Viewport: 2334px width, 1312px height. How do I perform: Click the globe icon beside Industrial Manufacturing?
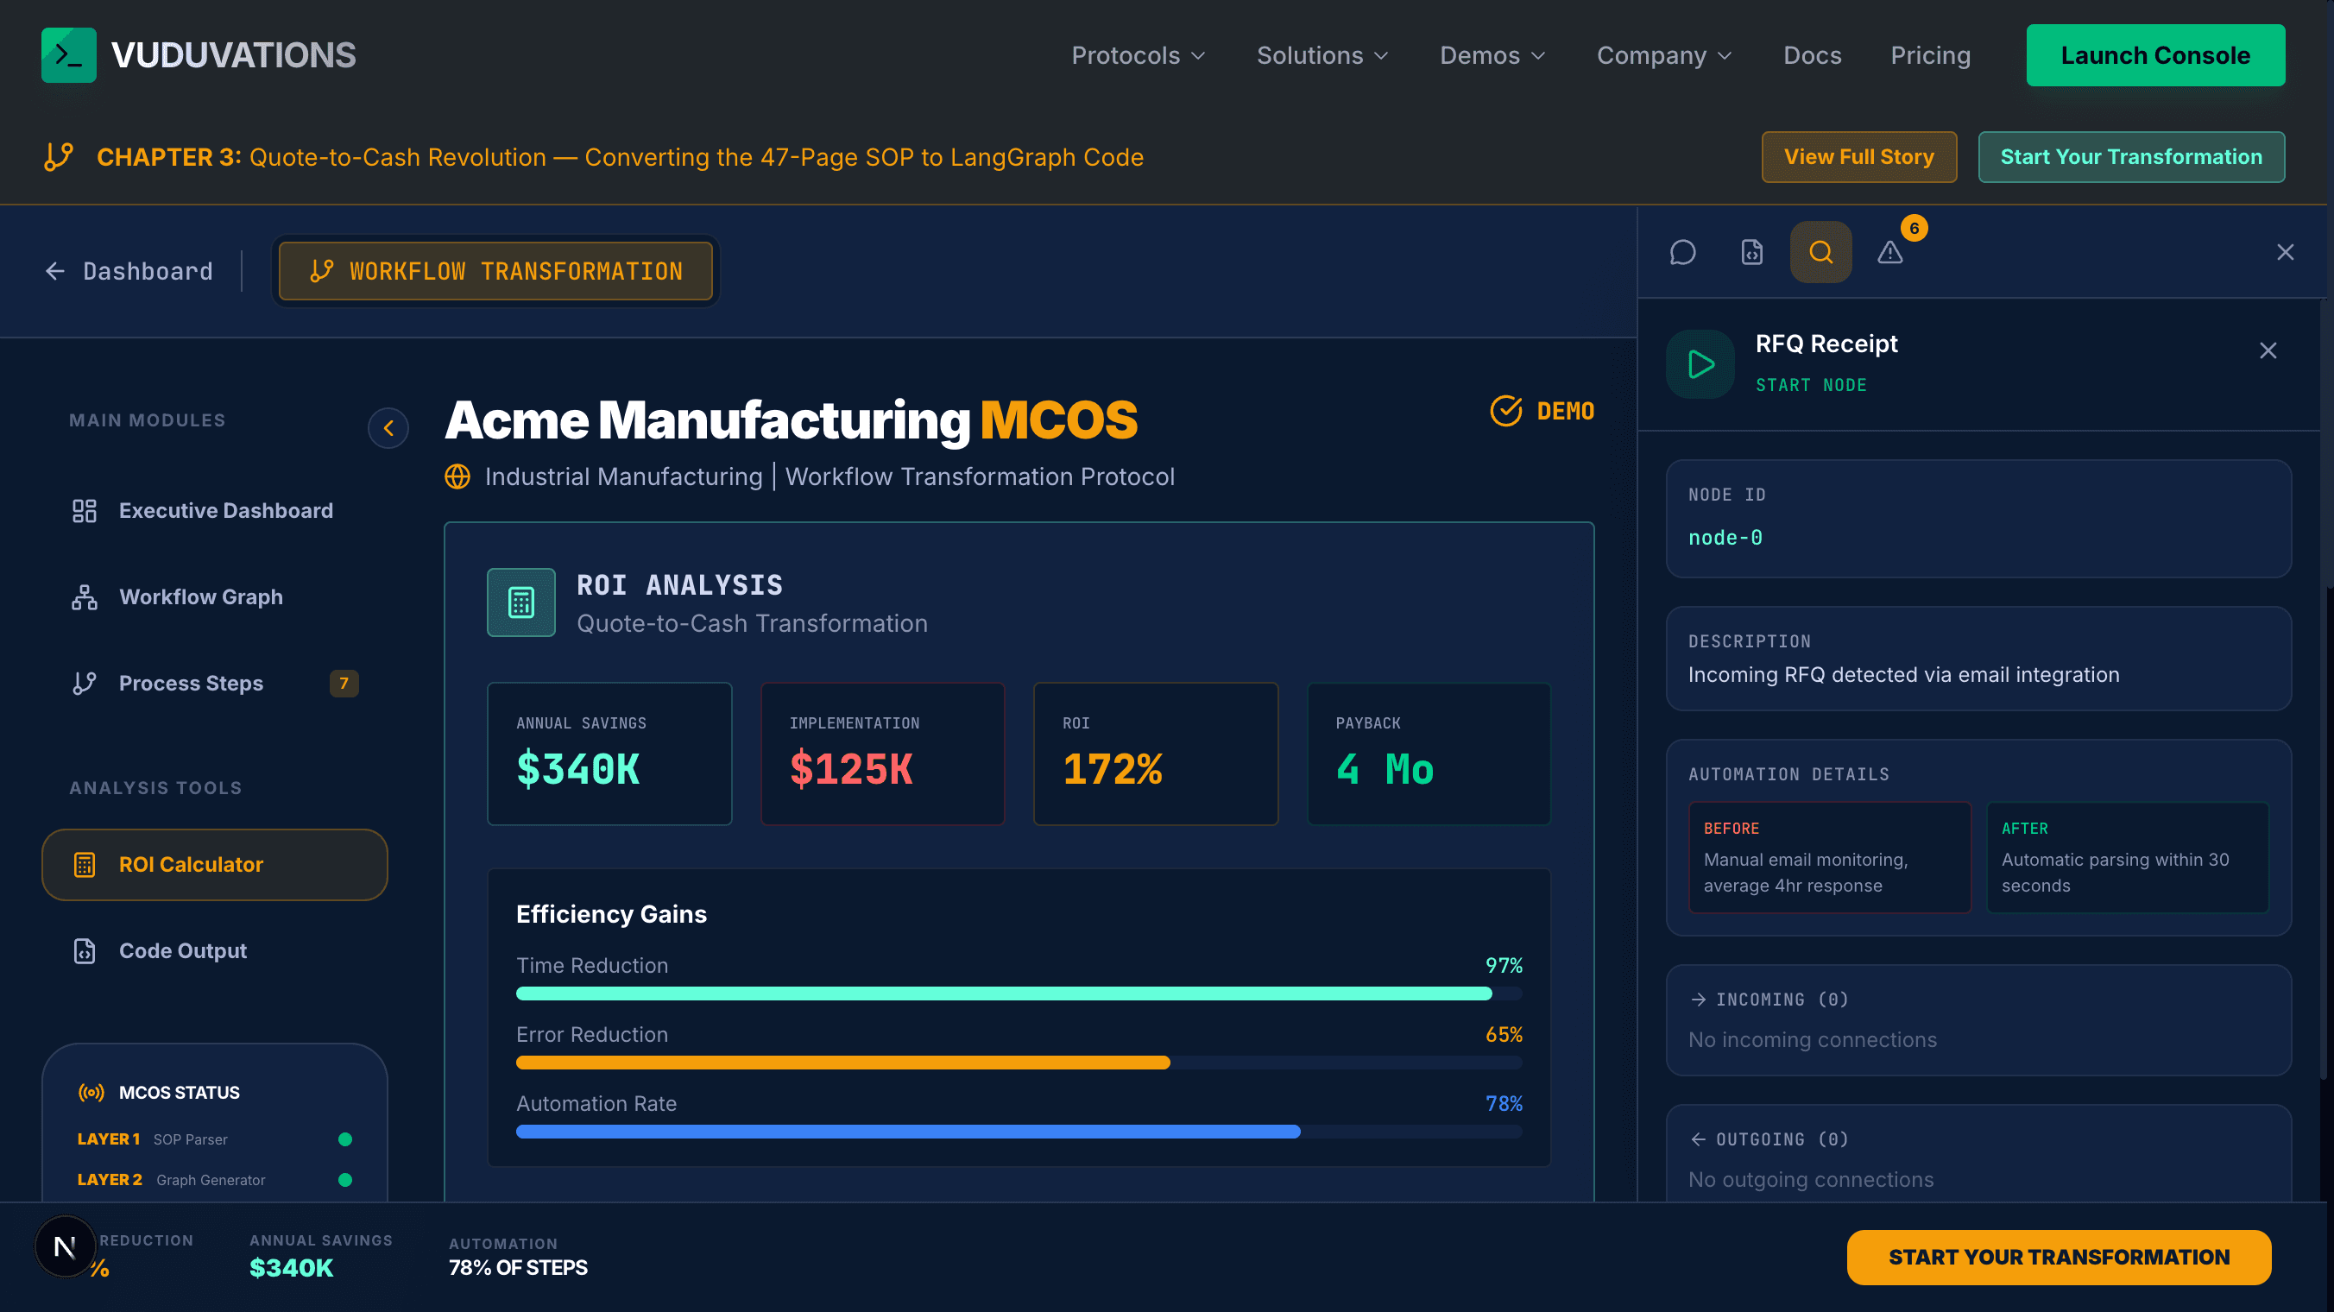click(457, 476)
